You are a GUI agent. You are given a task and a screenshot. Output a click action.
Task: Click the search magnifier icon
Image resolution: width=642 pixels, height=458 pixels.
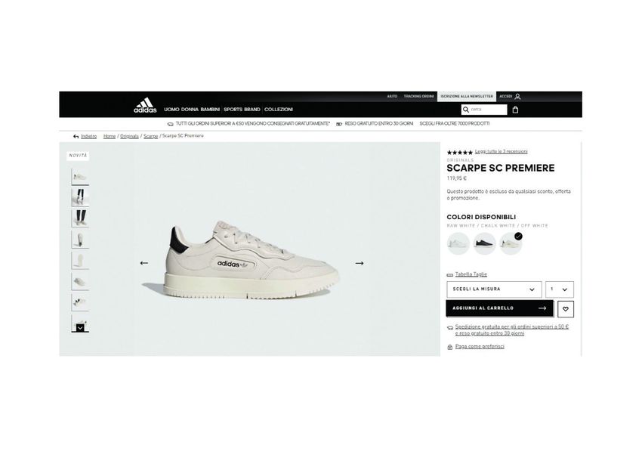click(x=465, y=110)
